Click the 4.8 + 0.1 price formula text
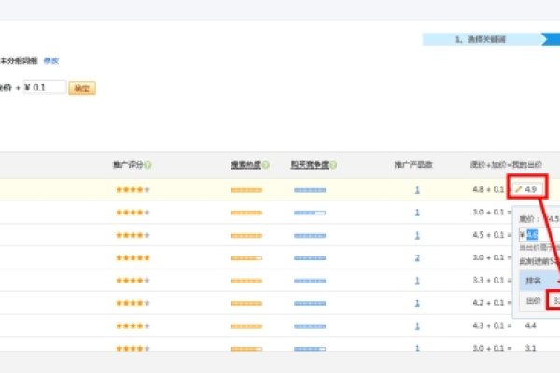 [x=488, y=189]
